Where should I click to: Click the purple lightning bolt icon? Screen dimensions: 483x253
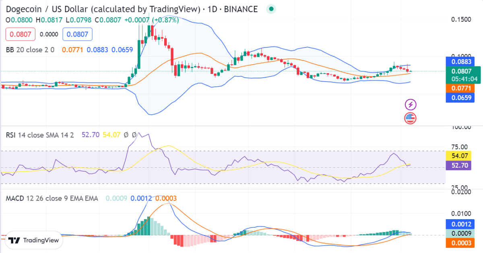click(410, 105)
